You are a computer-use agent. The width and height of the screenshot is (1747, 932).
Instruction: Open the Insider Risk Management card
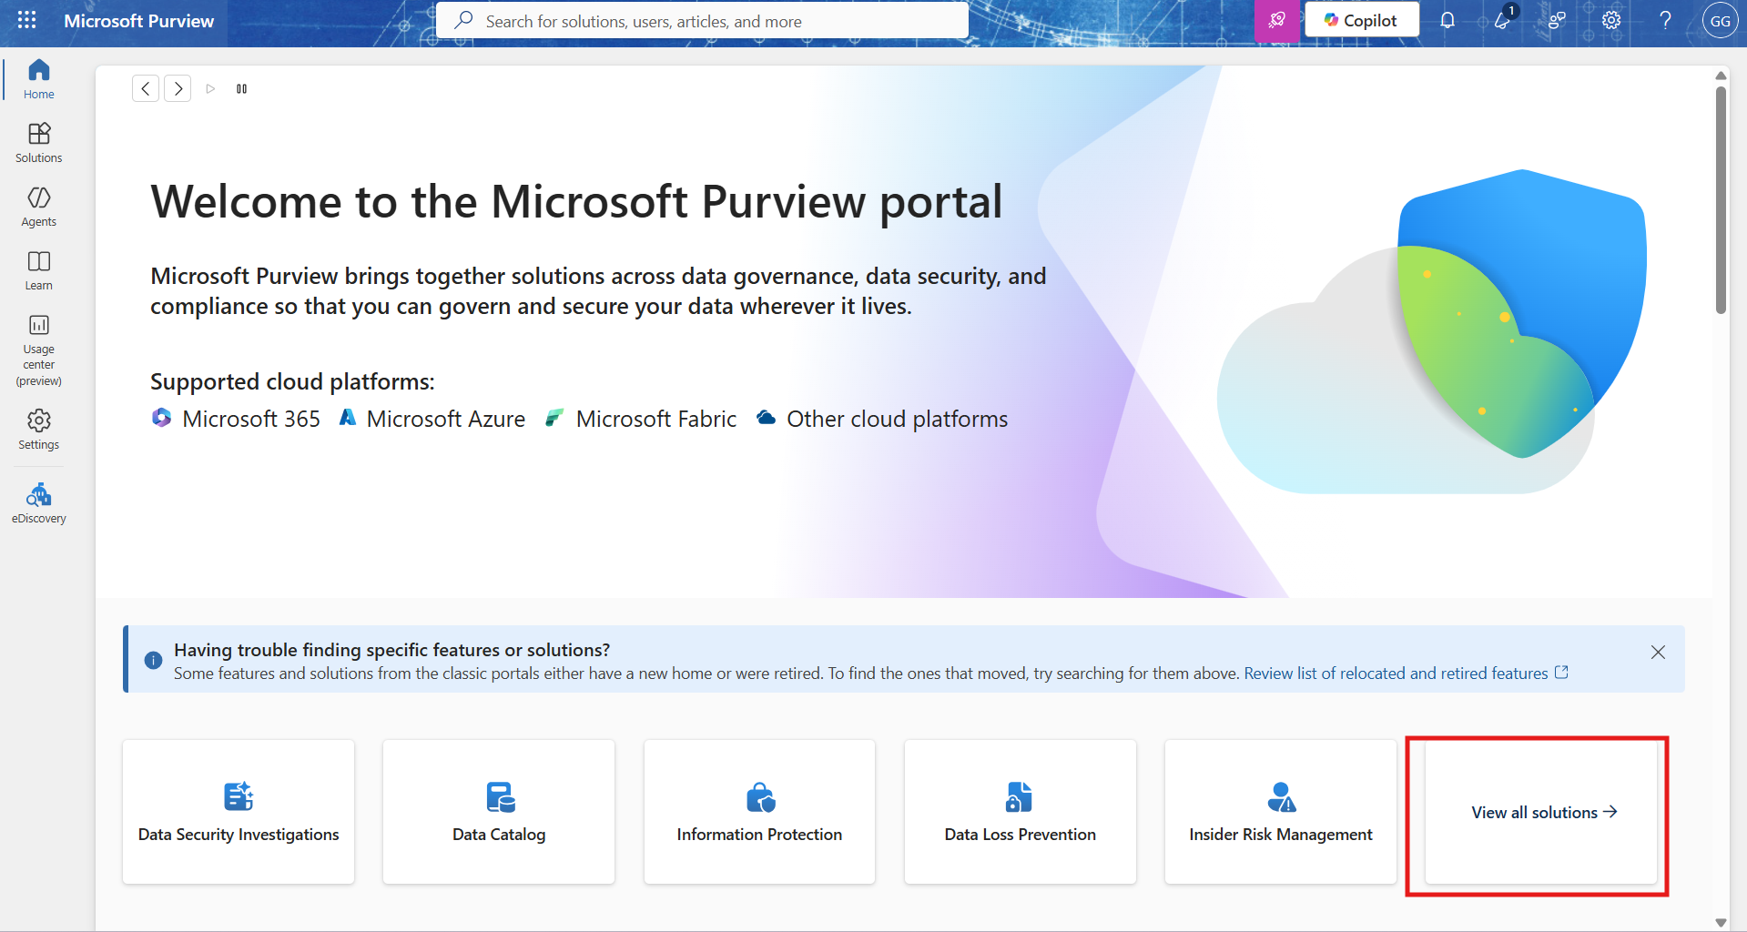click(x=1280, y=811)
